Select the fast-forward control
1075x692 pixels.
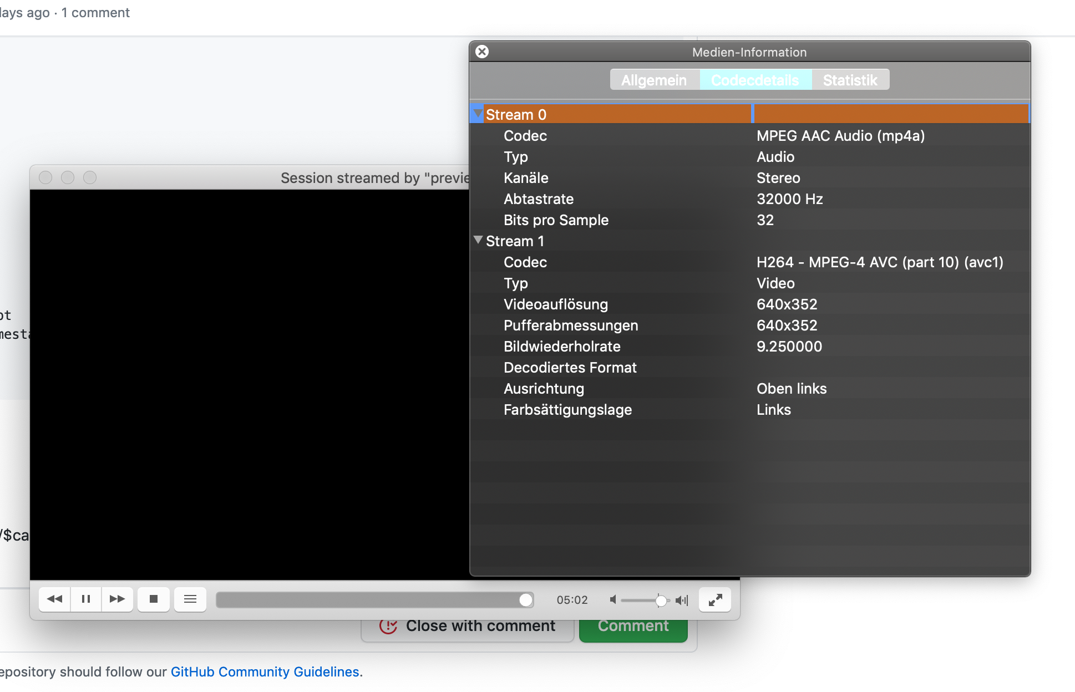tap(118, 599)
